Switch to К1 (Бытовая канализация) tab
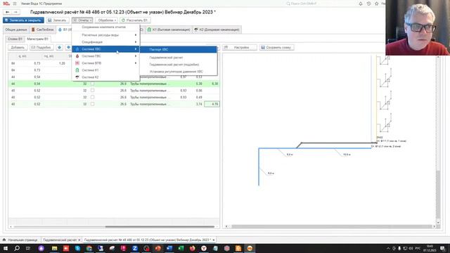 [x=169, y=30]
